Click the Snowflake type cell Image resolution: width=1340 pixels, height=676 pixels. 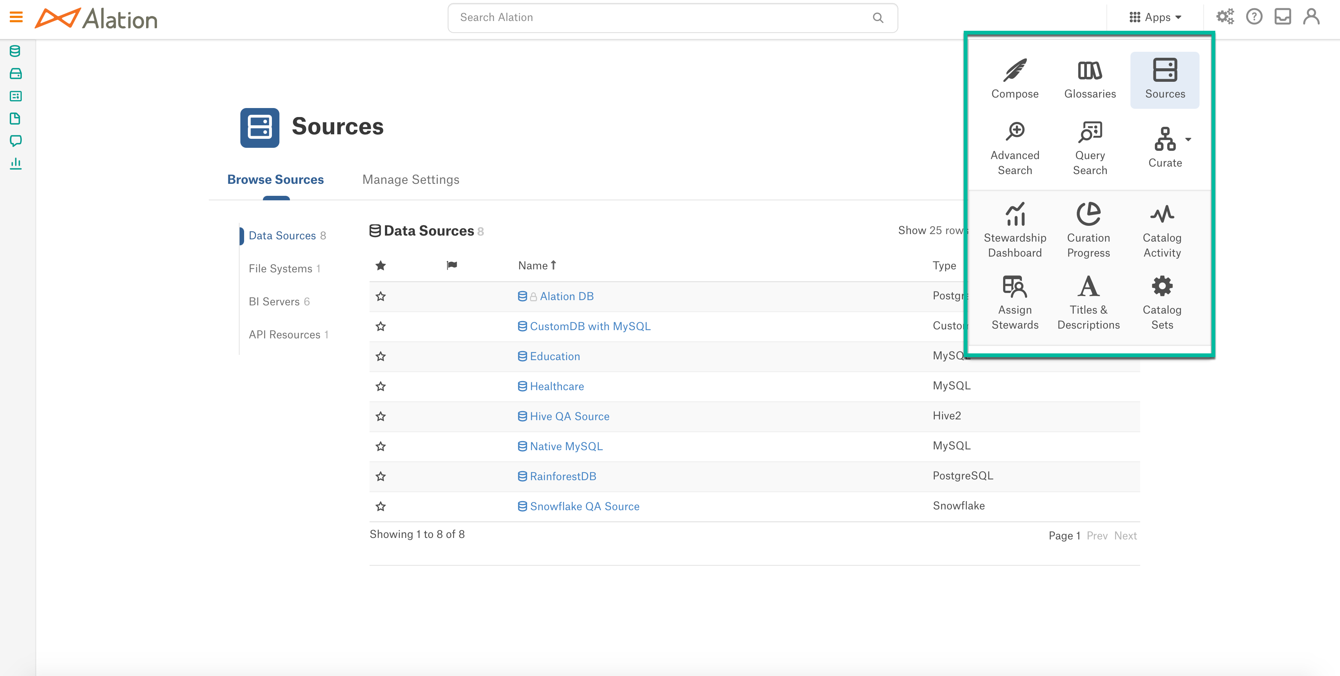click(x=959, y=506)
